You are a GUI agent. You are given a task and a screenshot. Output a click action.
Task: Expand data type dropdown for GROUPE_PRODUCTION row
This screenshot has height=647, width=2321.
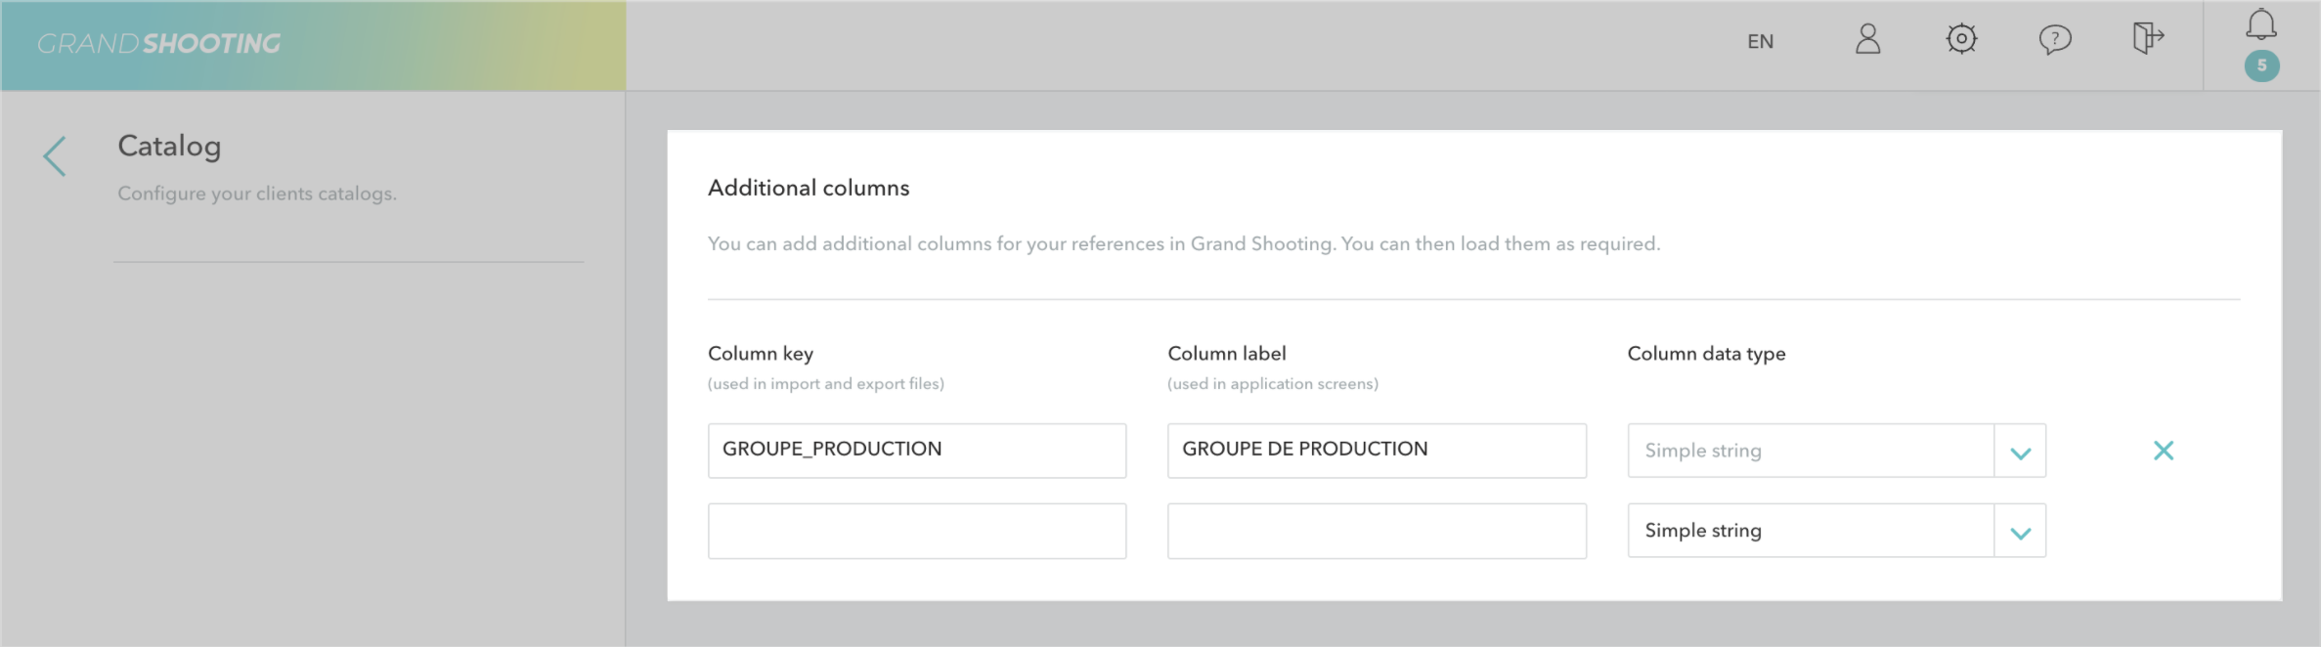(x=2020, y=452)
